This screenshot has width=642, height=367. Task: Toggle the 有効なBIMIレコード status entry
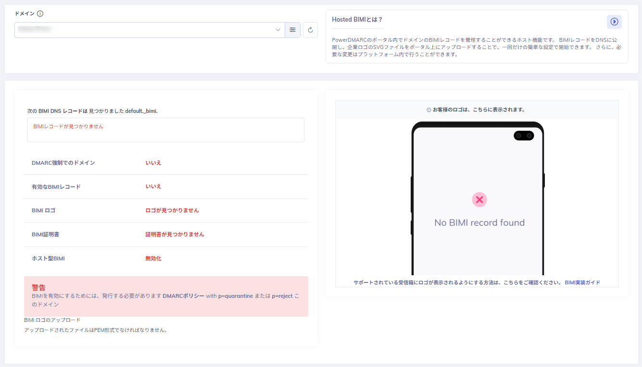tap(153, 186)
